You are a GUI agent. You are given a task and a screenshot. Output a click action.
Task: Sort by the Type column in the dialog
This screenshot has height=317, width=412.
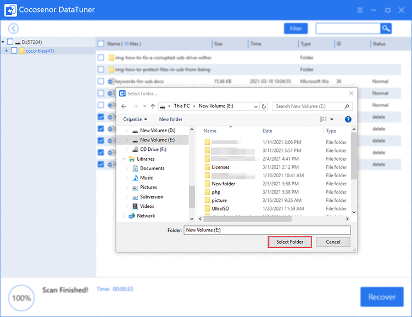coord(331,131)
